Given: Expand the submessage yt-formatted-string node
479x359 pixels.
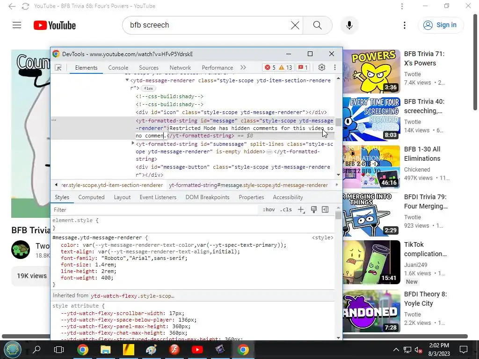Looking at the screenshot, I should (x=133, y=143).
